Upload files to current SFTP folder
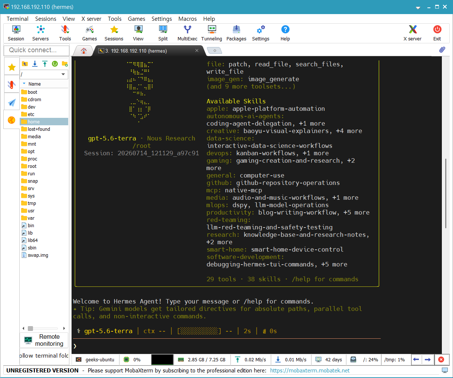This screenshot has height=378, width=453. pyautogui.click(x=45, y=64)
